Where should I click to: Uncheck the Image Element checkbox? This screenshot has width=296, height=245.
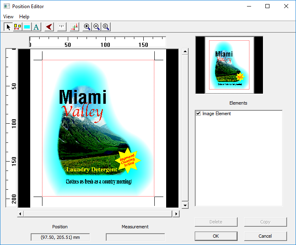pyautogui.click(x=198, y=114)
